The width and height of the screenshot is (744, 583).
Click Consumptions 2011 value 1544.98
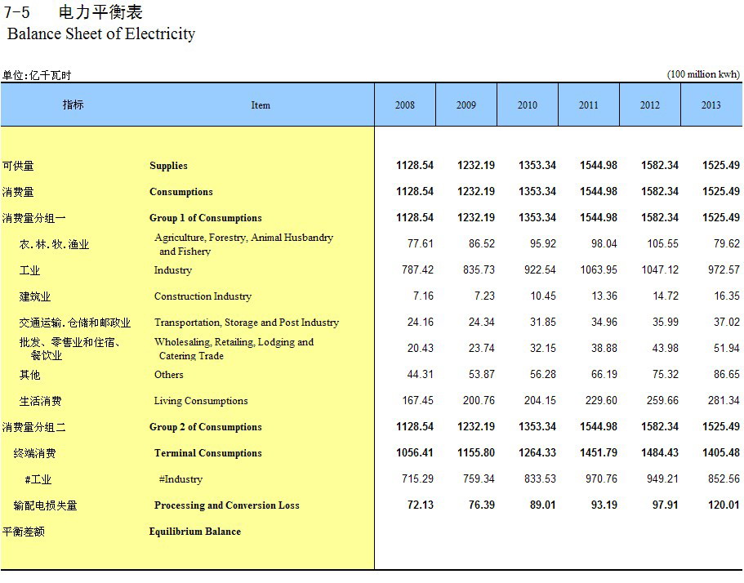pyautogui.click(x=599, y=191)
